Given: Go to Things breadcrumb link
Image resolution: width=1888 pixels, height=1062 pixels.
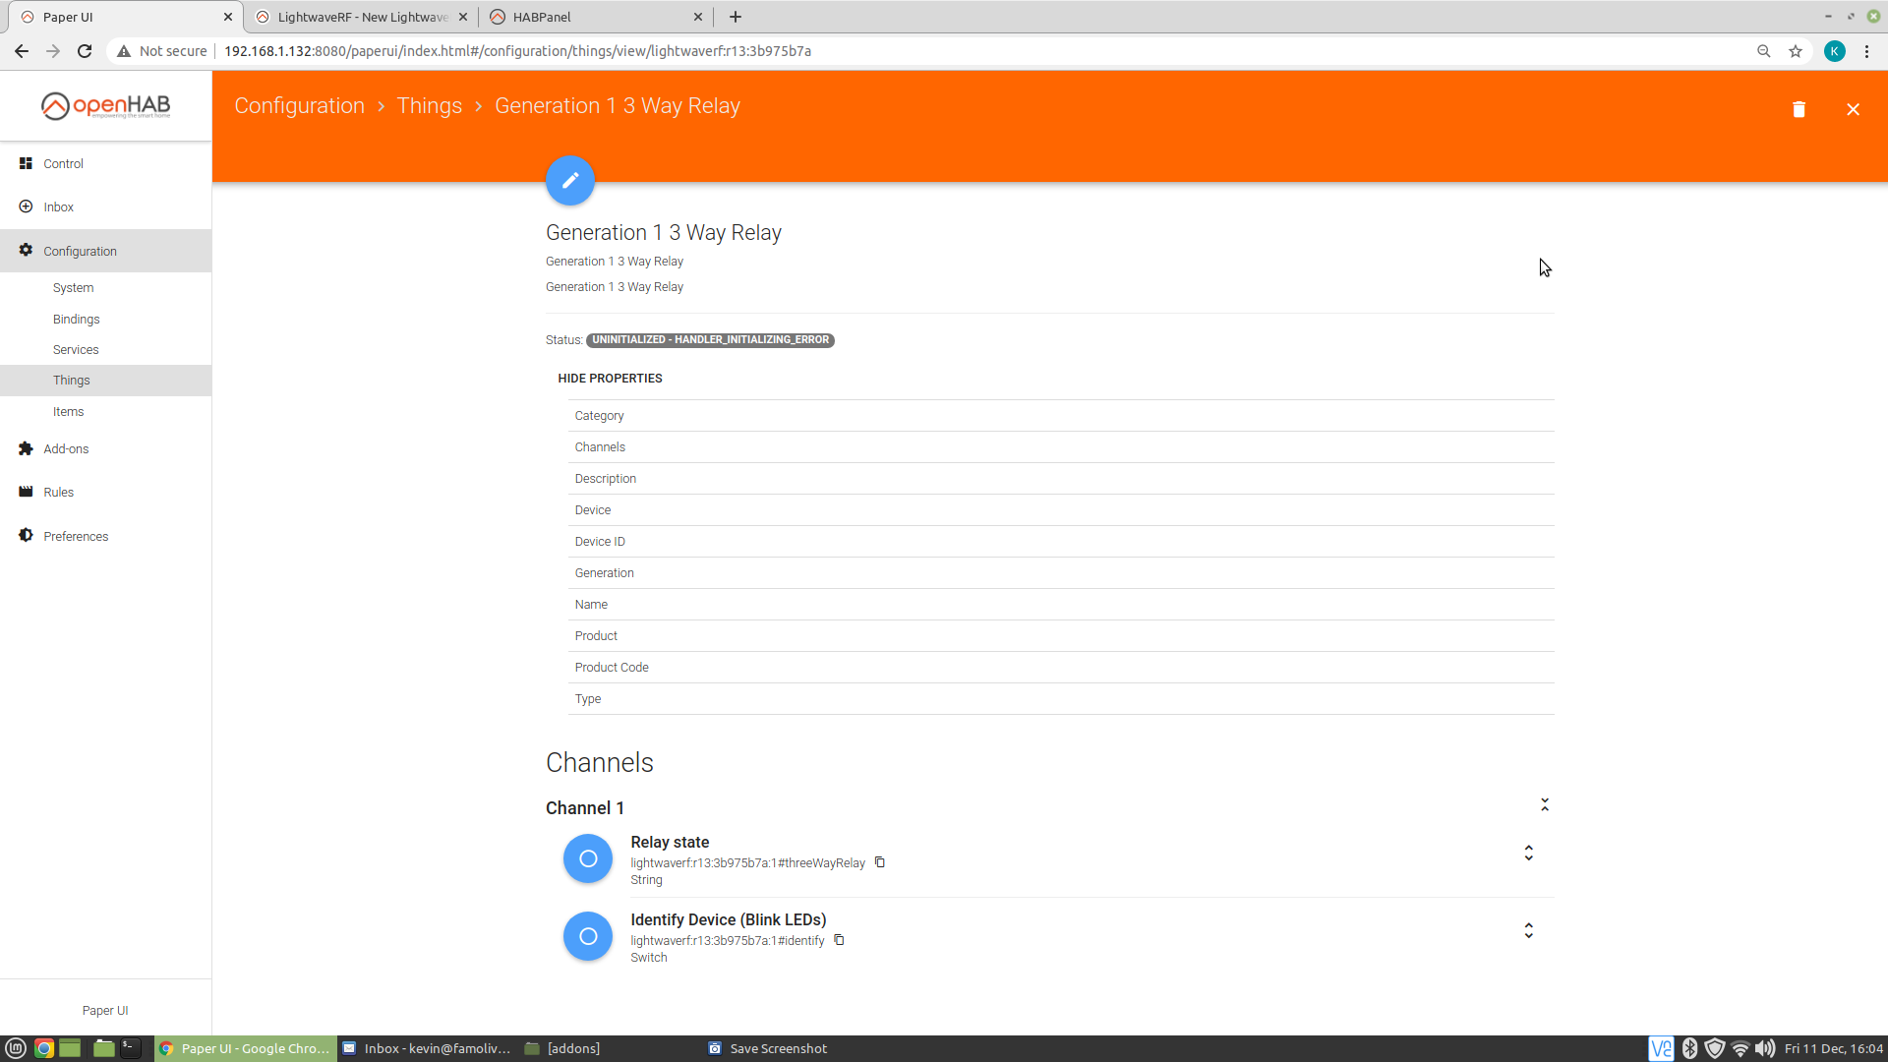Looking at the screenshot, I should click(429, 106).
